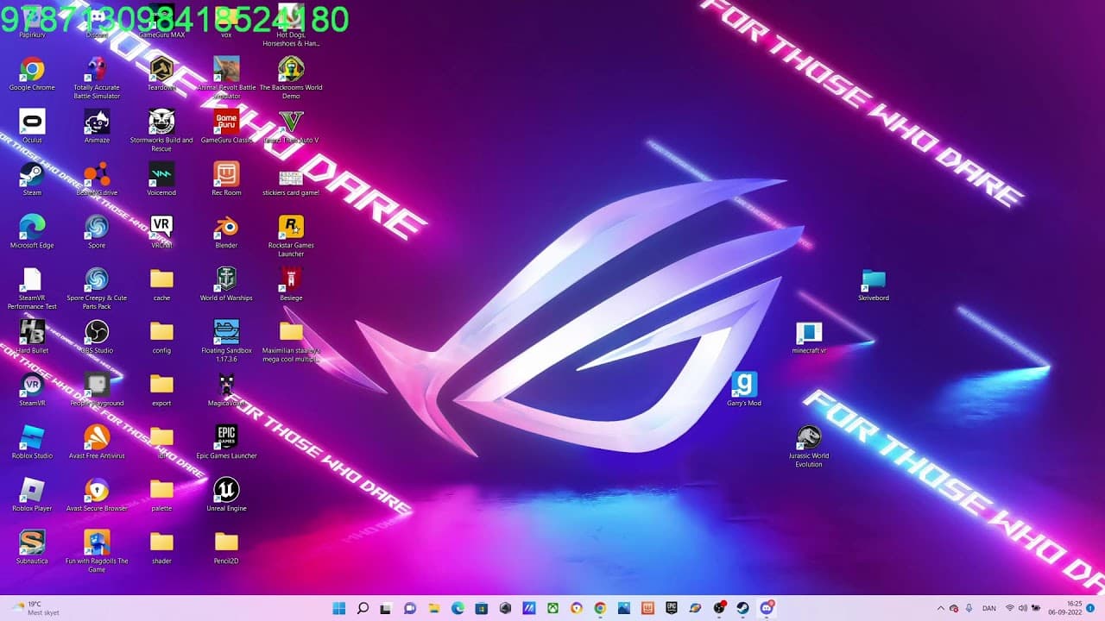Open File Explorer from the taskbar
The height and width of the screenshot is (621, 1105).
point(434,608)
